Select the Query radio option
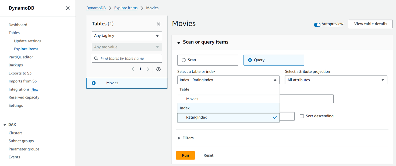Viewport: 396px width, 166px height. (250, 60)
